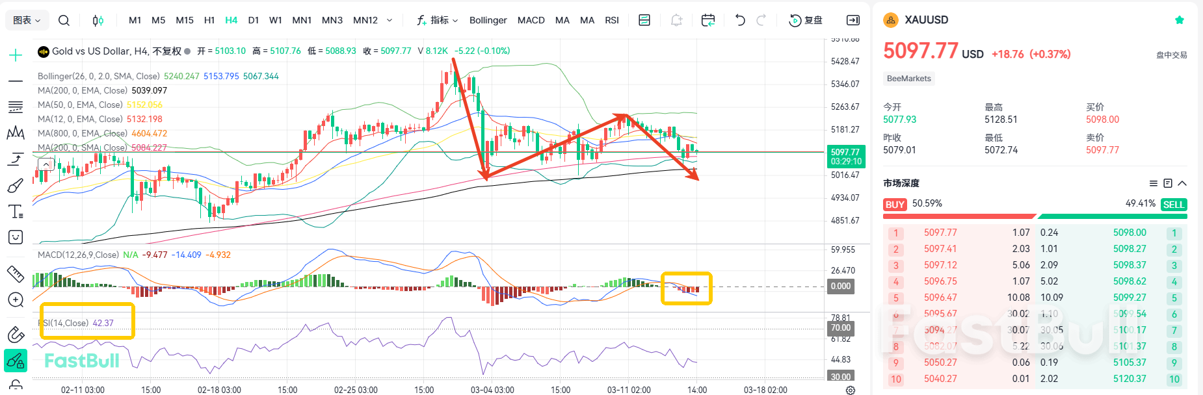Select the brush drawing tool
The height and width of the screenshot is (395, 1203).
pyautogui.click(x=16, y=186)
